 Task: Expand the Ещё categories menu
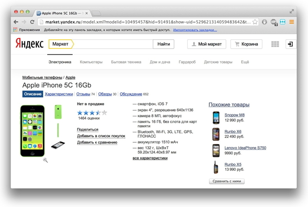(x=245, y=62)
